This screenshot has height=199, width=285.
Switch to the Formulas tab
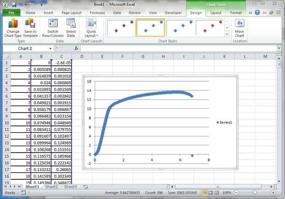(97, 13)
